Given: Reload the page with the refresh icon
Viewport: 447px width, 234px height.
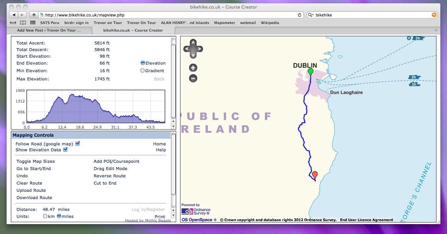Looking at the screenshot, I should click(300, 15).
